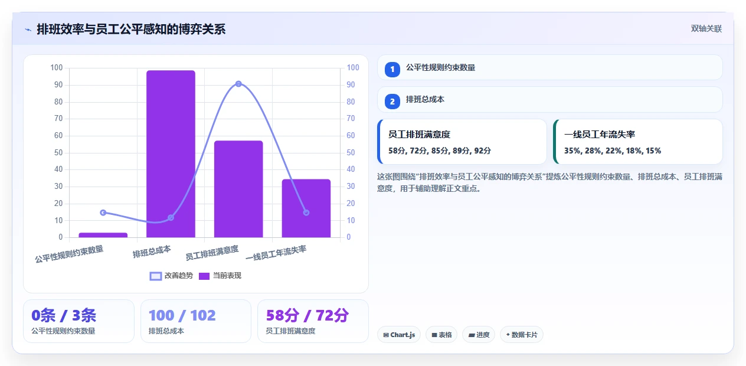Select the Chart.js tag
The height and width of the screenshot is (366, 746).
pos(399,335)
